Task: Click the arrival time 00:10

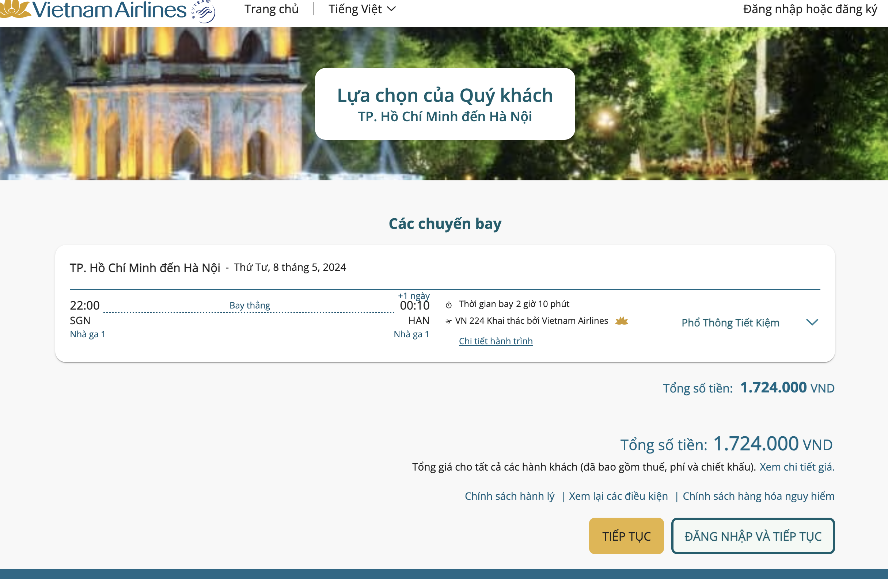Action: tap(414, 306)
